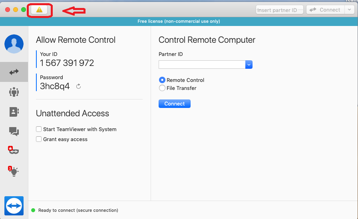Select the File Transfer radio option
The height and width of the screenshot is (219, 358).
[162, 88]
